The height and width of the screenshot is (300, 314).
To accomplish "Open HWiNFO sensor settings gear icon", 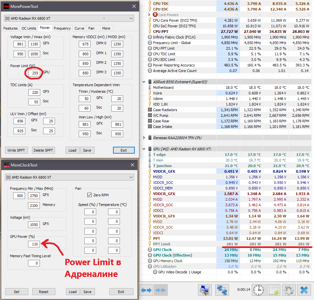I will point(289,290).
